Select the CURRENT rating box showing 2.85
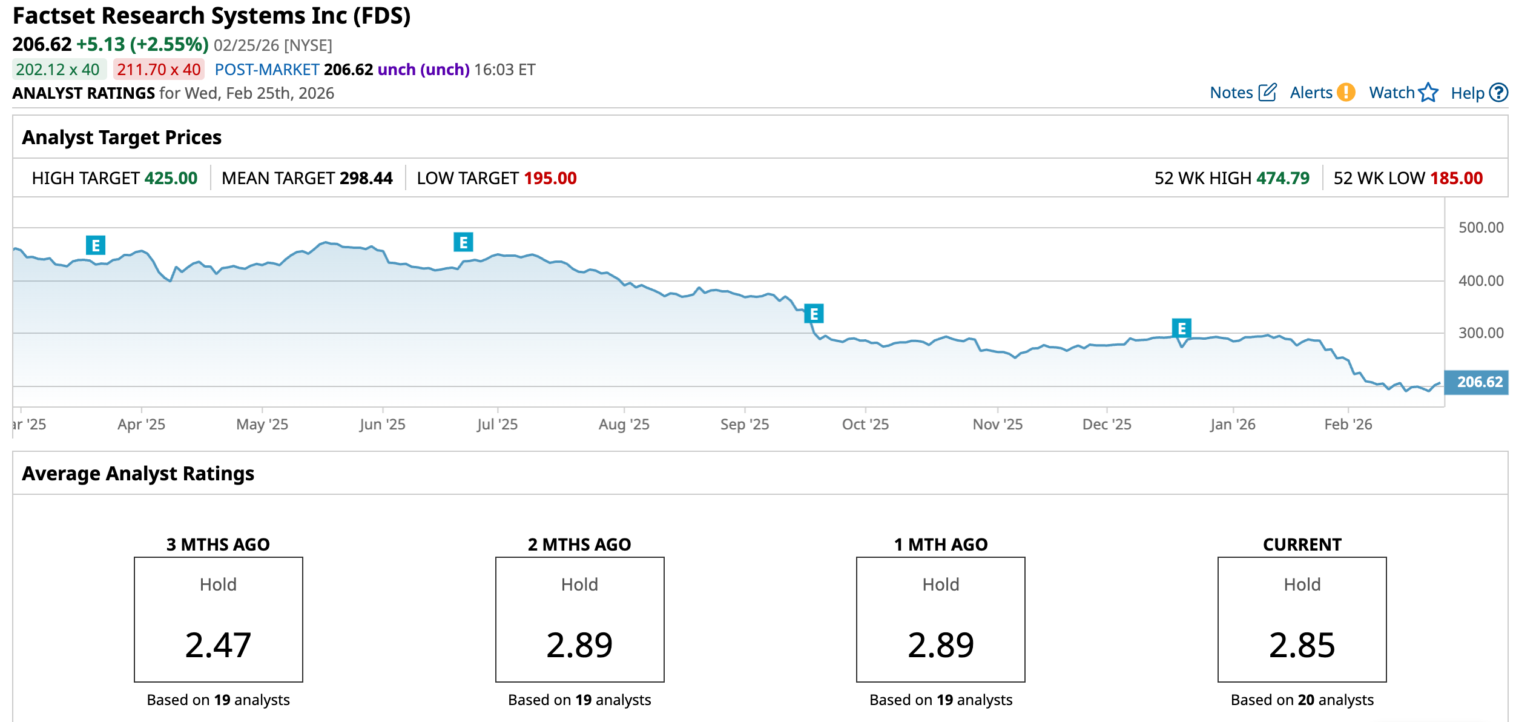Viewport: 1516px width, 722px height. pos(1302,619)
